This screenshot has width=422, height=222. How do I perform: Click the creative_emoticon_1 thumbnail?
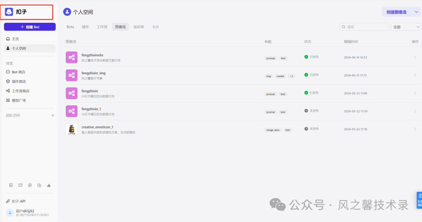tap(72, 129)
